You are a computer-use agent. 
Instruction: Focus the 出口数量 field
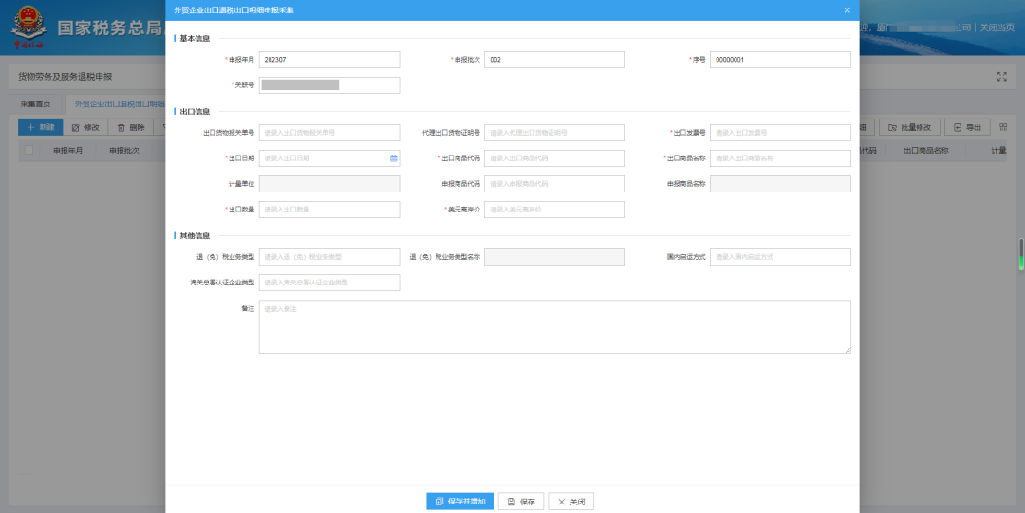coord(328,210)
